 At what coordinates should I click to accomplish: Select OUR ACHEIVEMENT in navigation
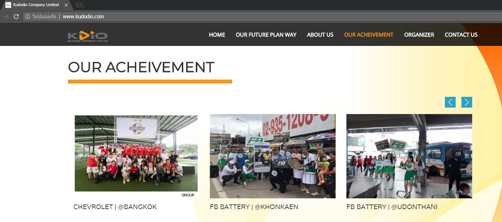click(369, 35)
